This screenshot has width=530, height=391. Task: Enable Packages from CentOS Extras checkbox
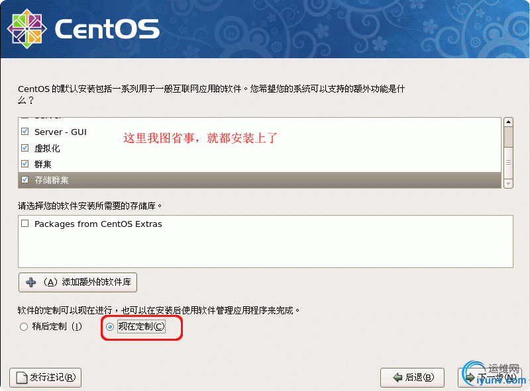click(25, 224)
